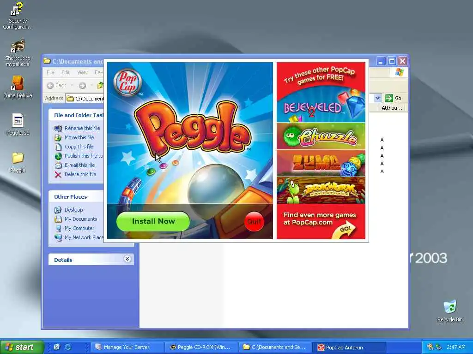Select the Zuma Deluxe desktop shortcut
Image resolution: width=473 pixels, height=354 pixels.
point(18,87)
